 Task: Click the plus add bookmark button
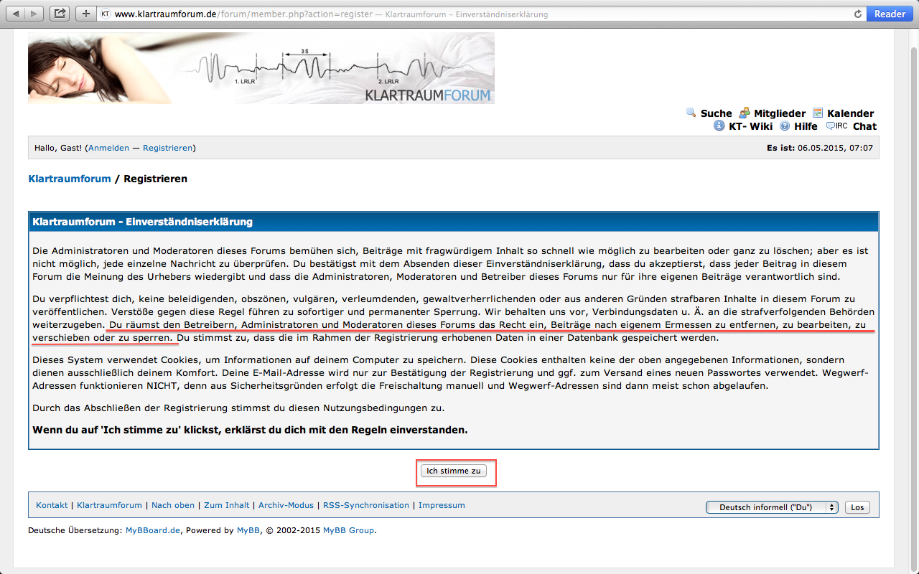[x=85, y=14]
